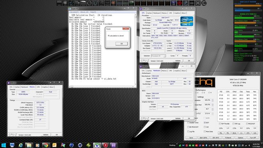Enable the Log File checkbox
Viewport: 263px width, 148px height.
pyautogui.click(x=188, y=132)
